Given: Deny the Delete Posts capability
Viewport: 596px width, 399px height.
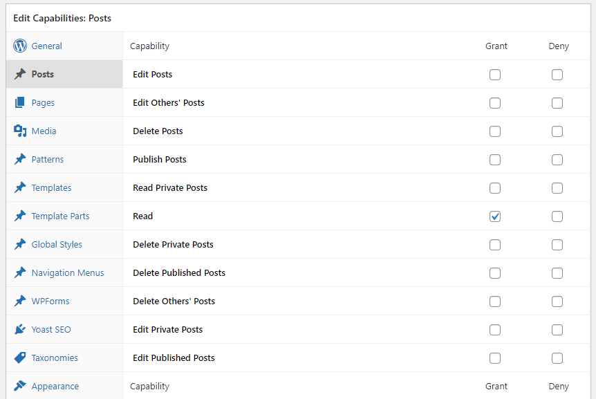Looking at the screenshot, I should tap(557, 131).
